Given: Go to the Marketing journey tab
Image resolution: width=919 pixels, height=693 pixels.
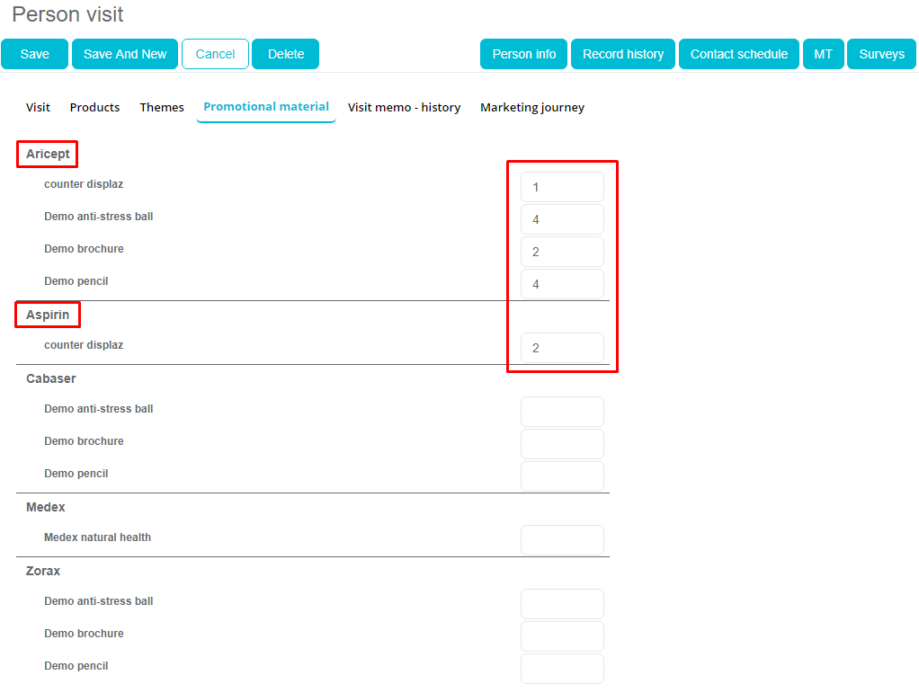Looking at the screenshot, I should (531, 107).
